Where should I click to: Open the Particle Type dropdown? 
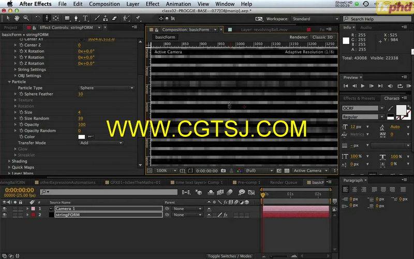(x=107, y=88)
